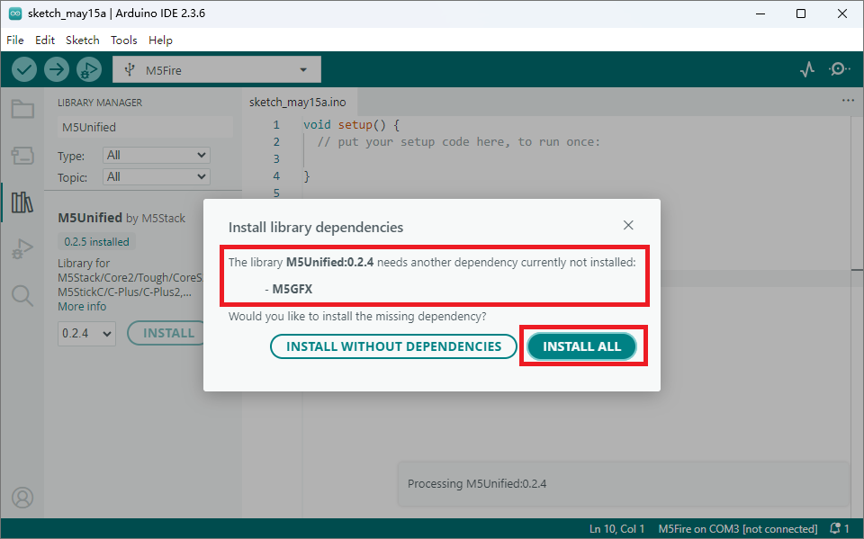Click the Arduino IDE app logo

[x=15, y=13]
